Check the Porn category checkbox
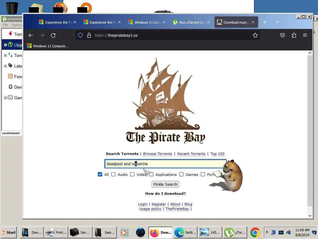 (x=203, y=174)
